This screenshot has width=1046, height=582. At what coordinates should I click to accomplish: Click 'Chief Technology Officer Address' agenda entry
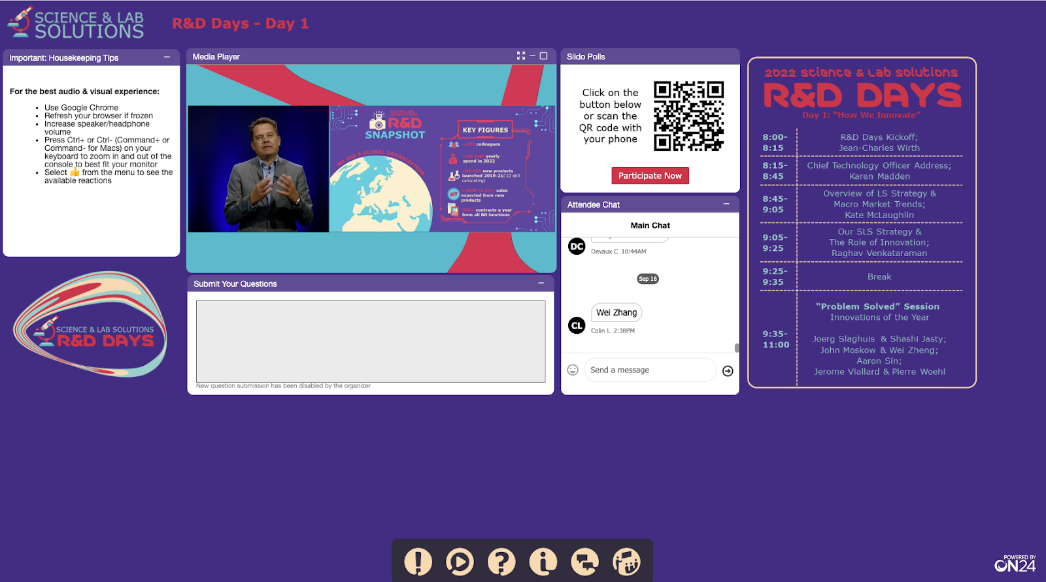pos(879,170)
